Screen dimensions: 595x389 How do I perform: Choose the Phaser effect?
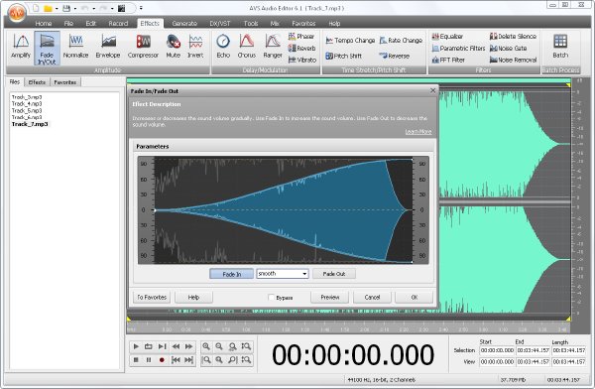(301, 37)
